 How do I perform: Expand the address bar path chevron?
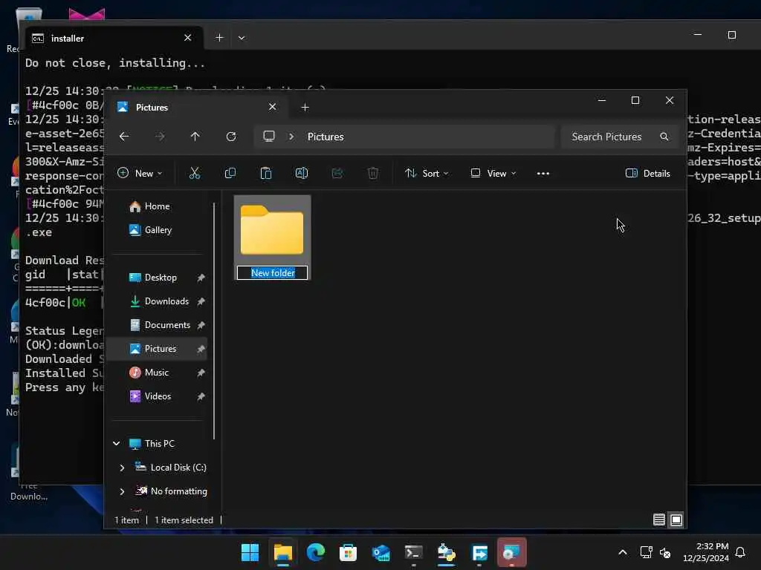pyautogui.click(x=291, y=137)
